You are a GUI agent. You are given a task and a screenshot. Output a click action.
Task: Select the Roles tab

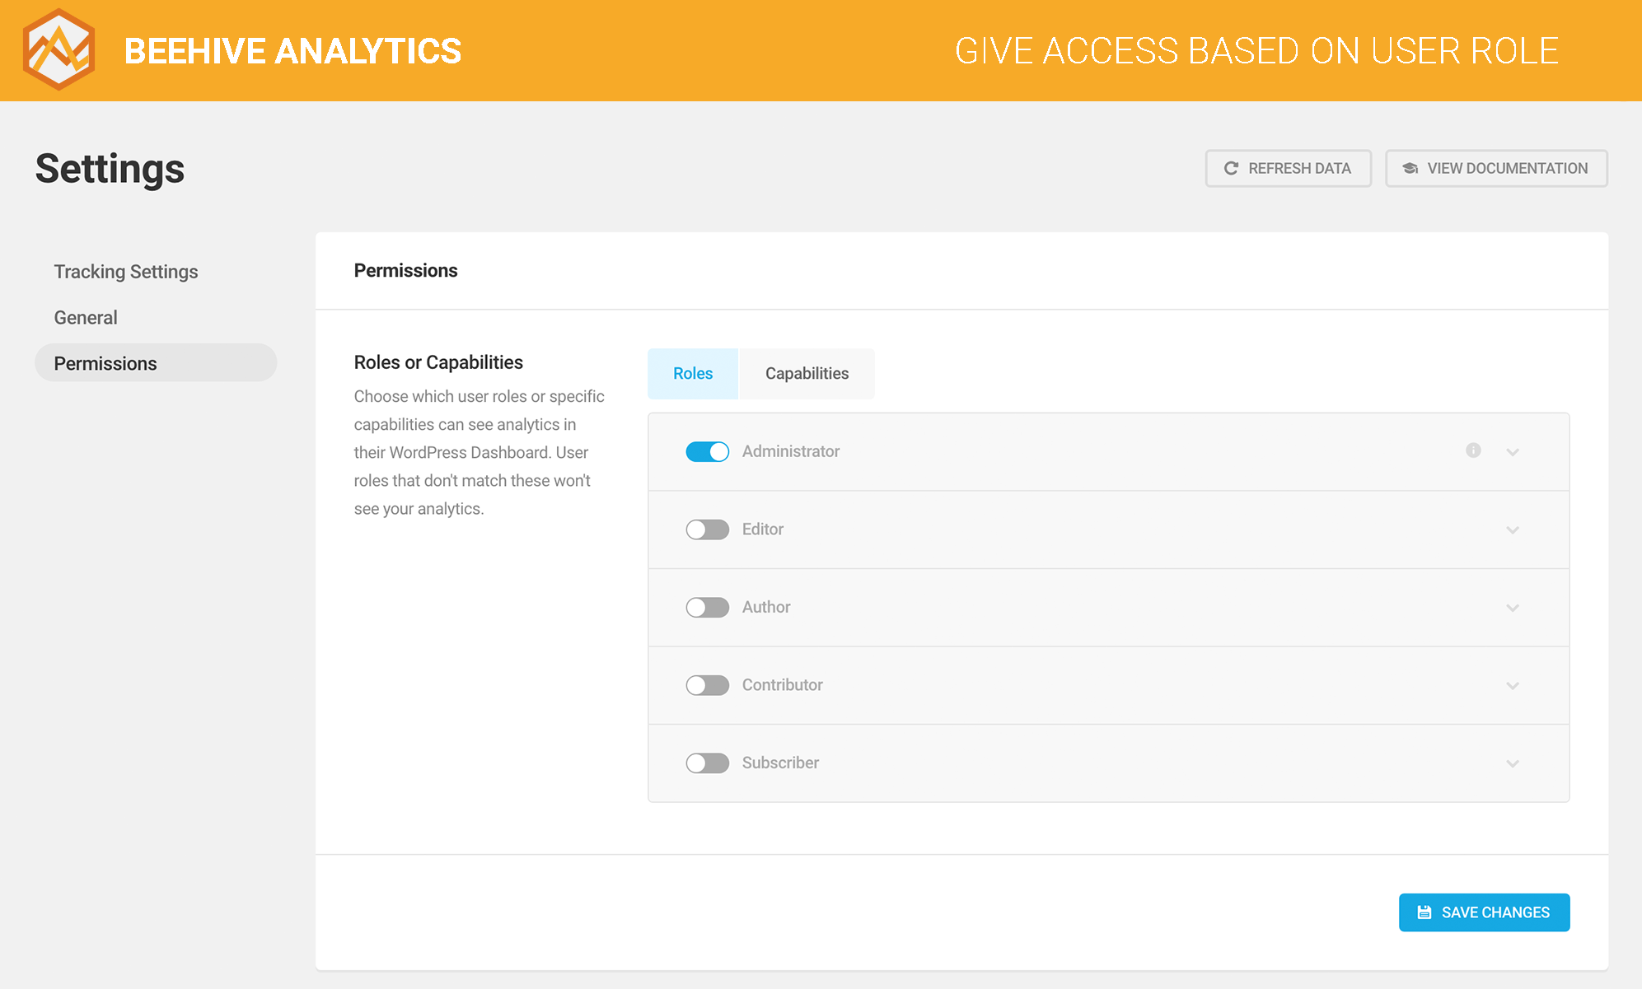(x=693, y=373)
